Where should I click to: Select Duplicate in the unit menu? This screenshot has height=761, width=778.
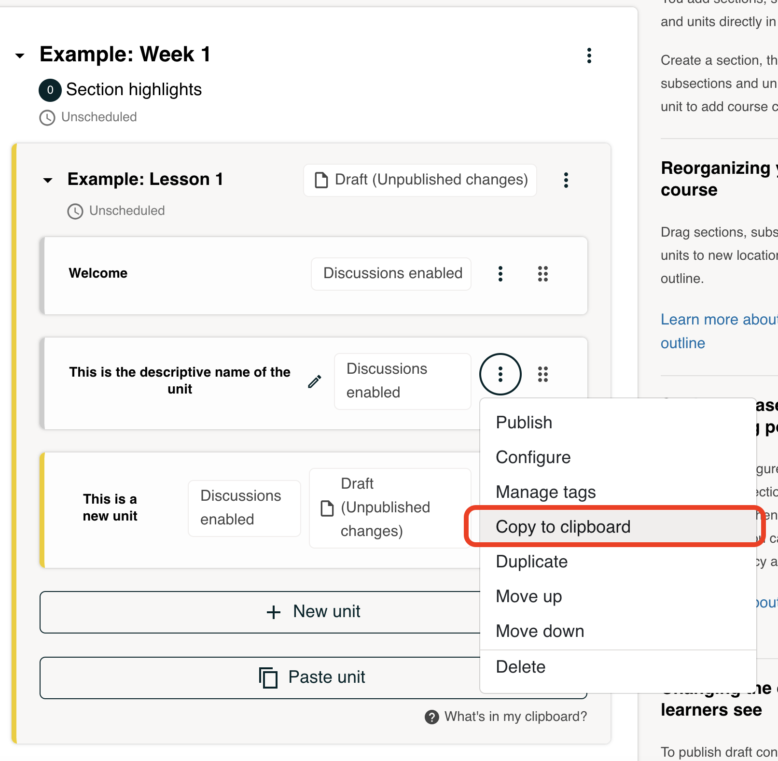point(531,562)
